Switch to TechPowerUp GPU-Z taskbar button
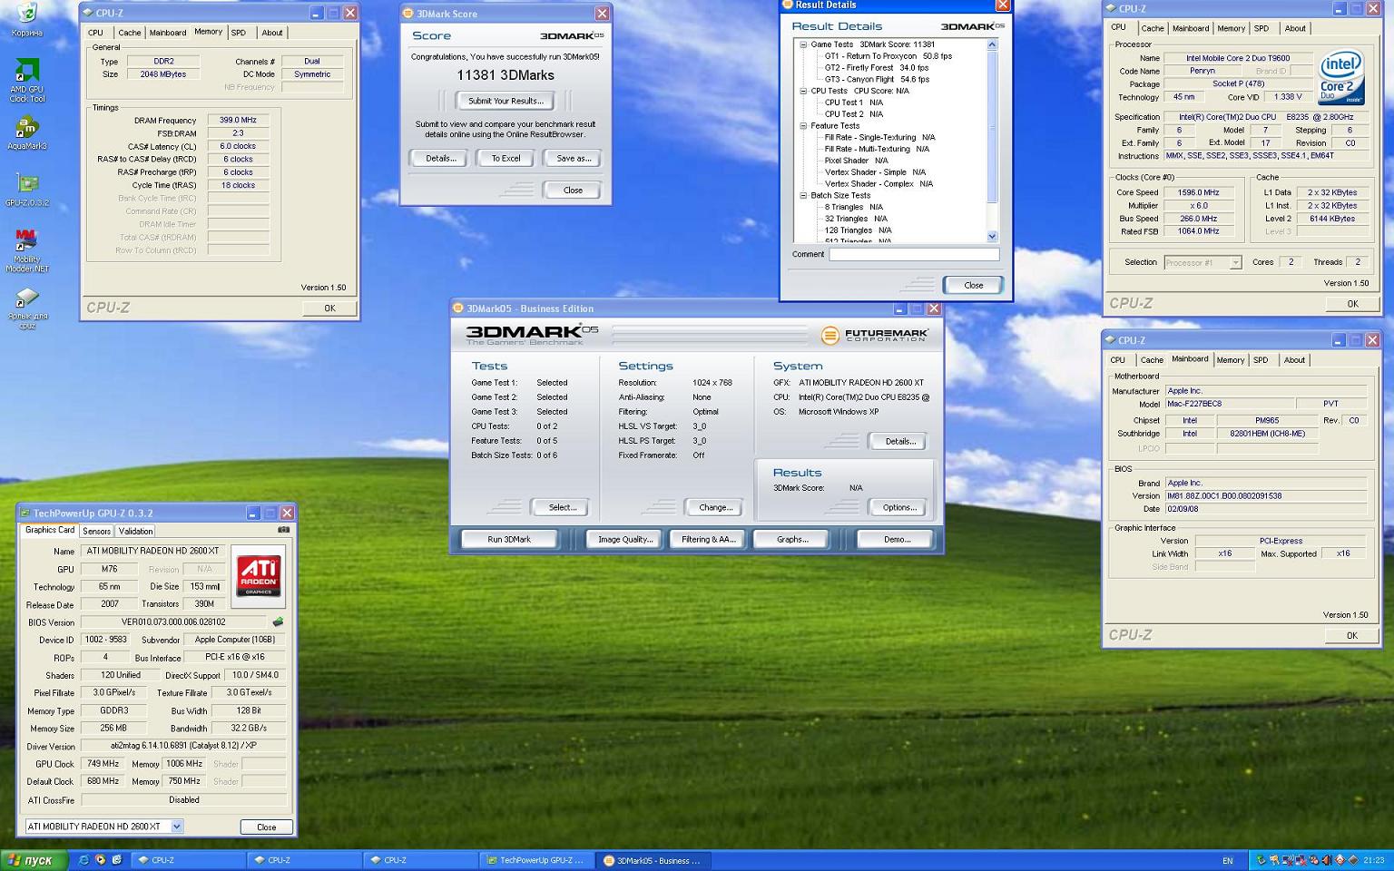The image size is (1394, 871). 537,860
